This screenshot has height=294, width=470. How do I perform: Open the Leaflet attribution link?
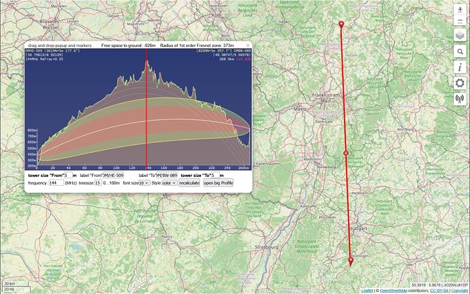367,291
